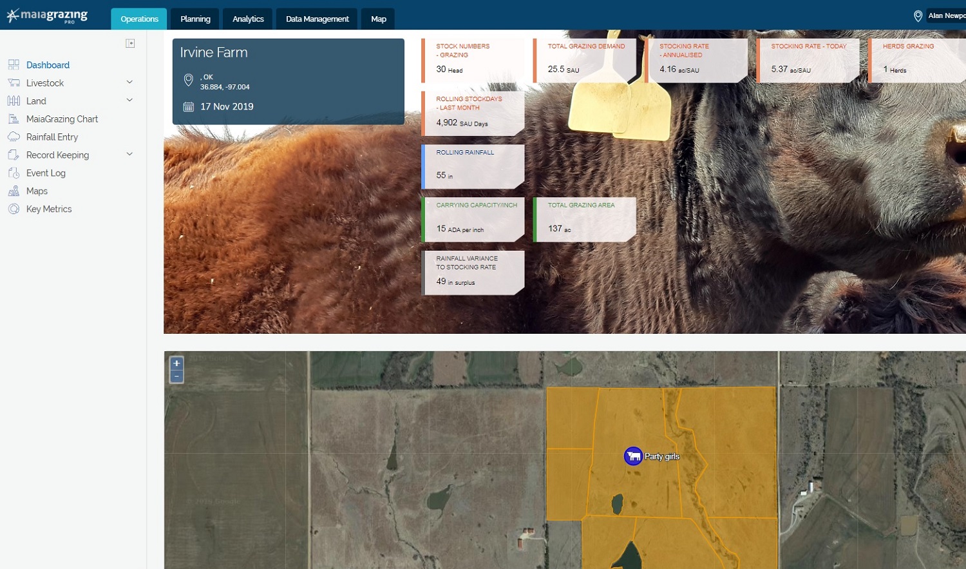Click the Party girls herd marker on map
966x569 pixels.
coord(634,456)
